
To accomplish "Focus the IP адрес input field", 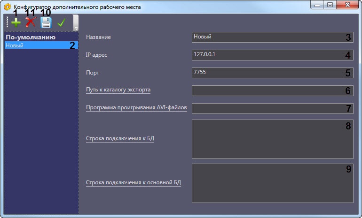I will pos(272,55).
